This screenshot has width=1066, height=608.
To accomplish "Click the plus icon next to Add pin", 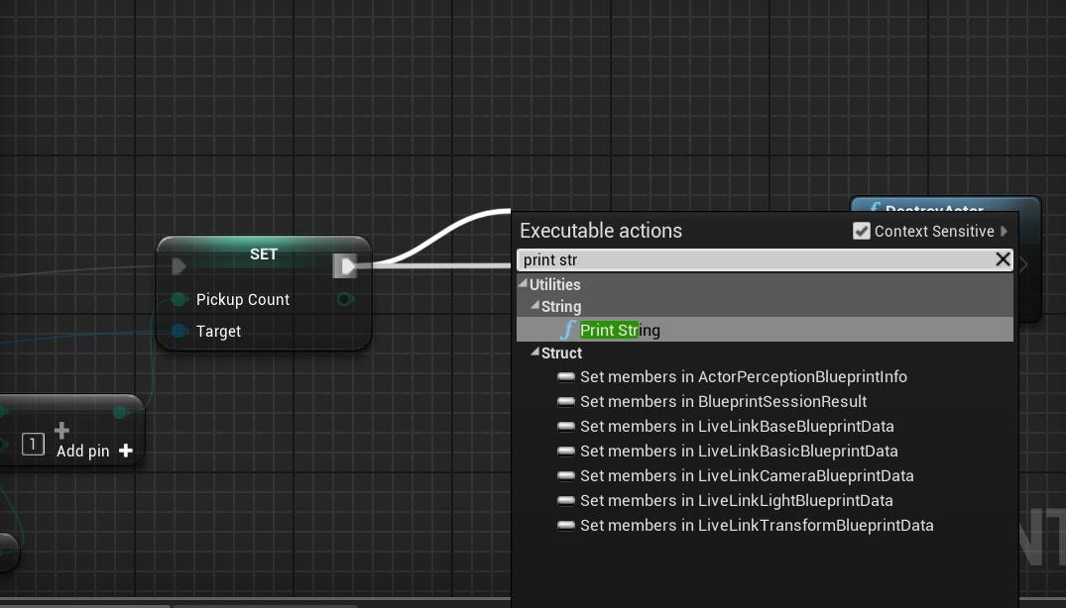I will tap(125, 451).
